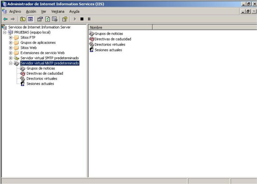Image resolution: width=257 pixels, height=184 pixels.
Task: Click the Extensiones de servicio Web folder icon
Action: (x=16, y=53)
